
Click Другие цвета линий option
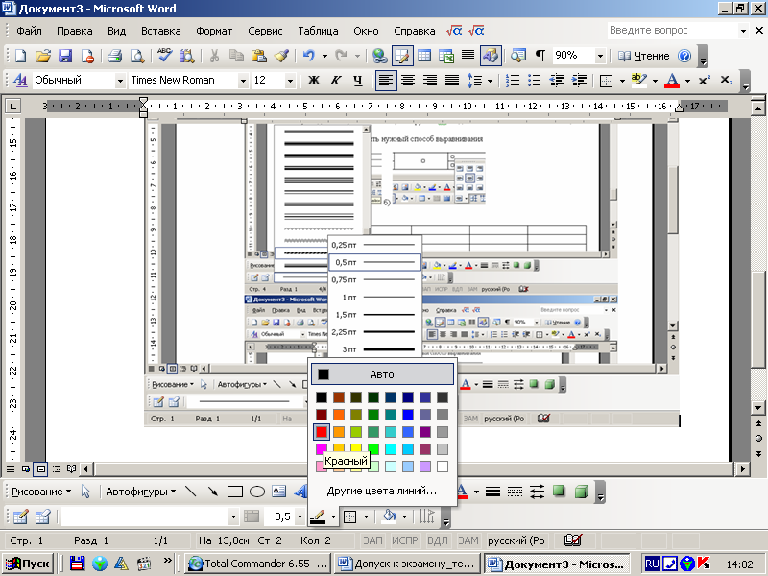pyautogui.click(x=382, y=491)
